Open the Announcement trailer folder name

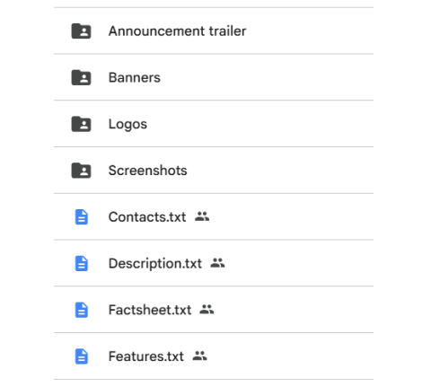[x=177, y=31]
